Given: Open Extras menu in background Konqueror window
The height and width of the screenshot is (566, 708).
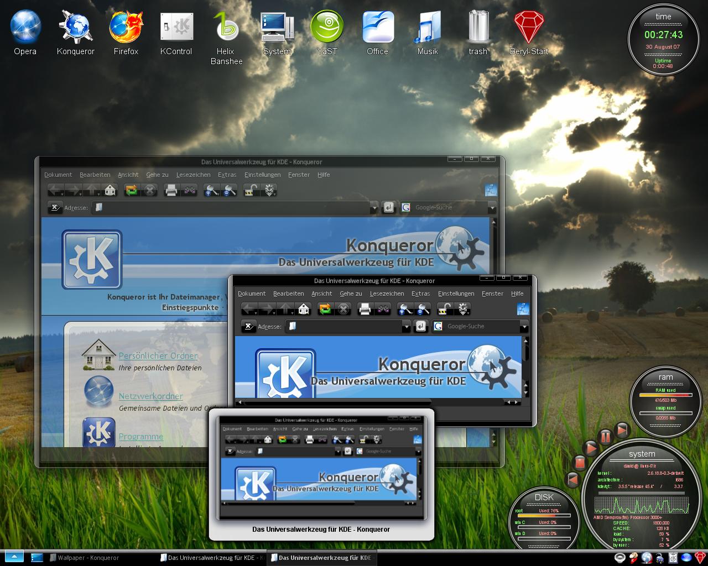Looking at the screenshot, I should click(x=227, y=175).
